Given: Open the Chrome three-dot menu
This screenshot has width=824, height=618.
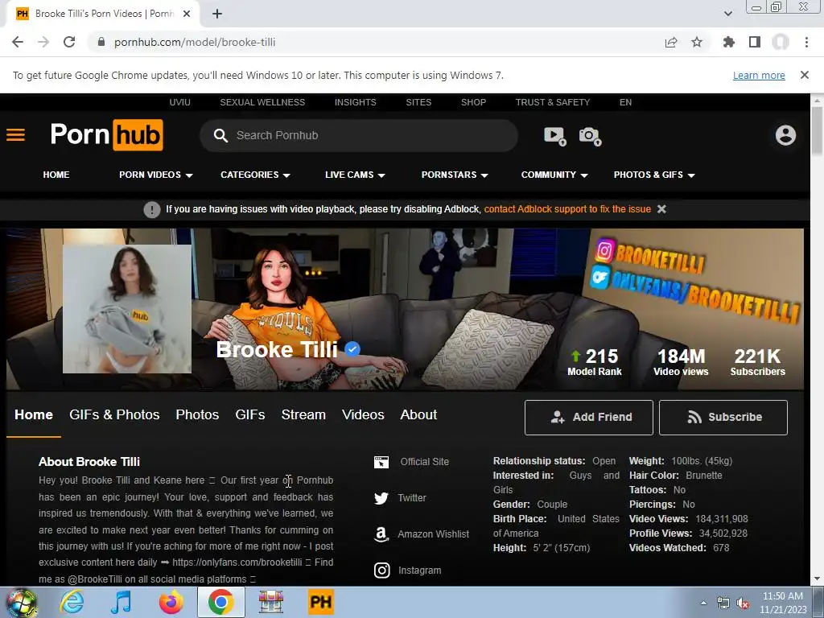Looking at the screenshot, I should pos(806,42).
